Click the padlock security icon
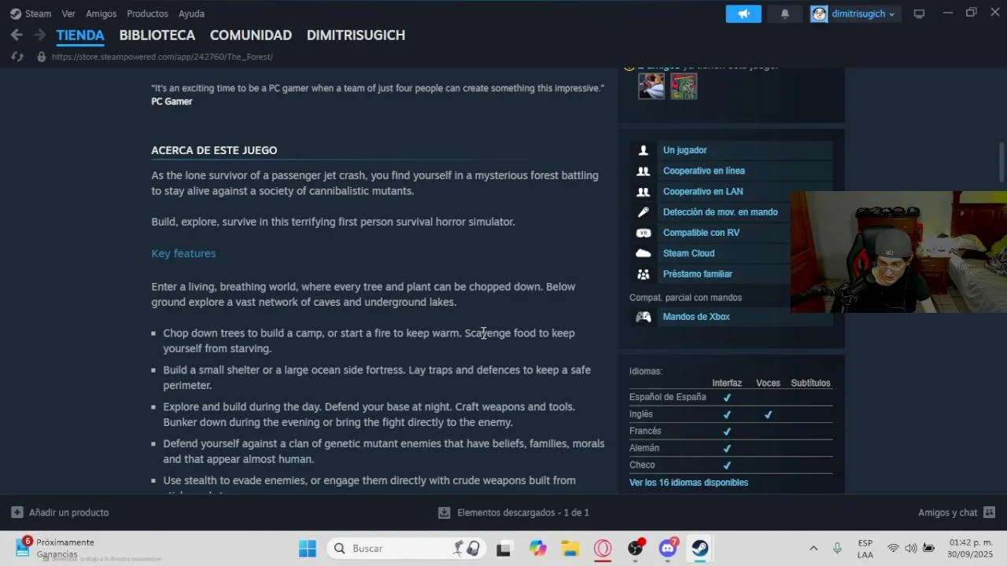Image resolution: width=1007 pixels, height=566 pixels. (42, 57)
